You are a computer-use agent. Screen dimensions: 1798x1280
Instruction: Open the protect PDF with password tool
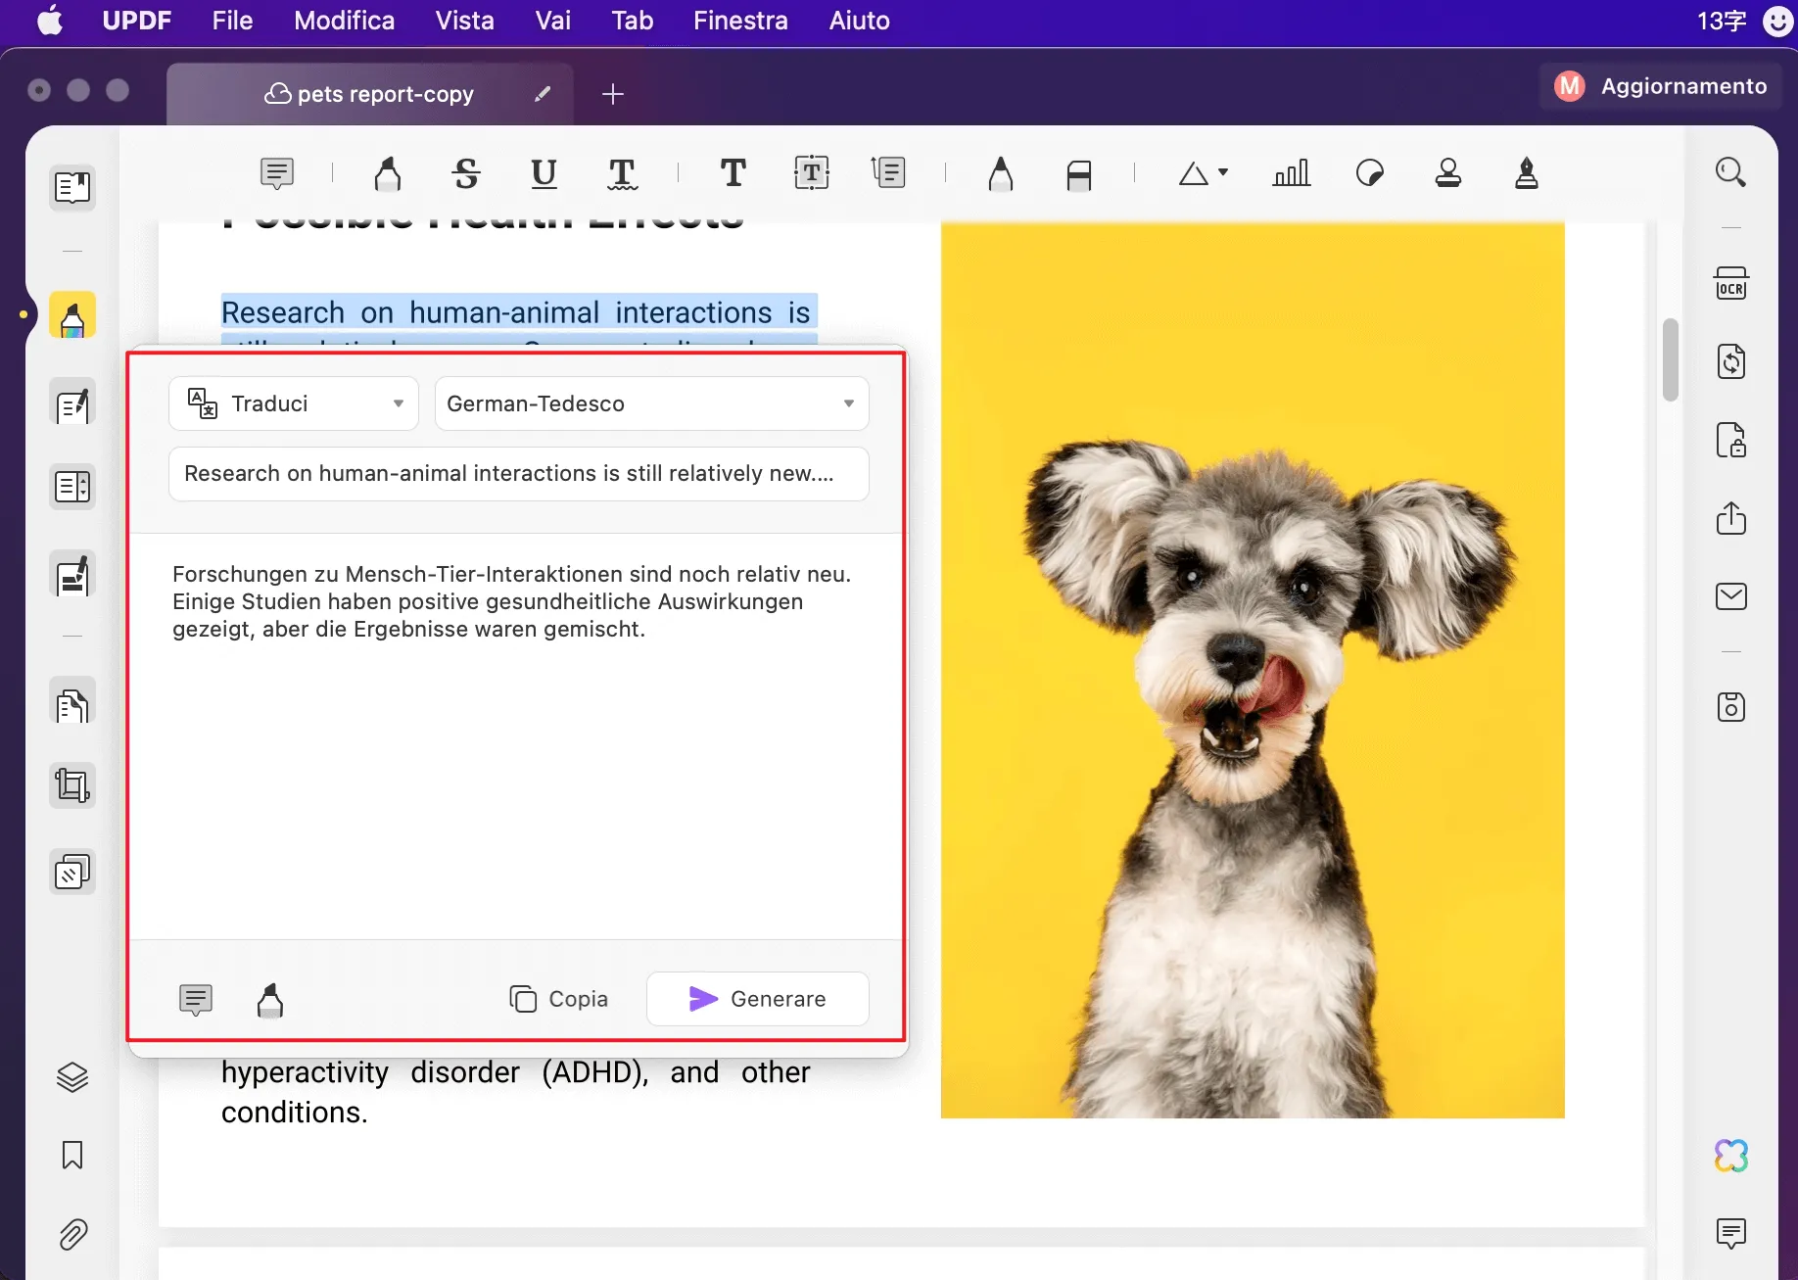pyautogui.click(x=1730, y=440)
